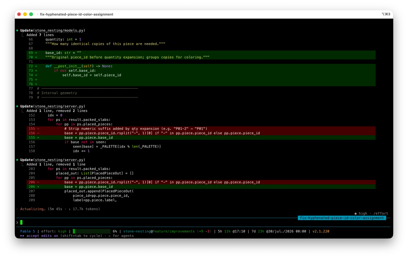Image resolution: width=408 pixels, height=258 pixels.
Task: Click the stone-nesting@feature/improvements branch label
Action: tap(159, 231)
